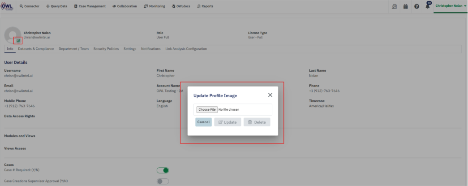Click the Cancel button in dialog

(203, 122)
